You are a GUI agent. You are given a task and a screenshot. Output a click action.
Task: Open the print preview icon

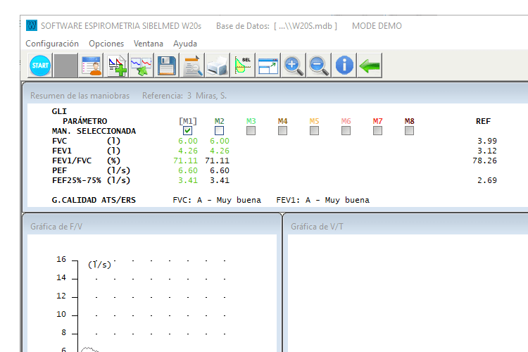192,66
